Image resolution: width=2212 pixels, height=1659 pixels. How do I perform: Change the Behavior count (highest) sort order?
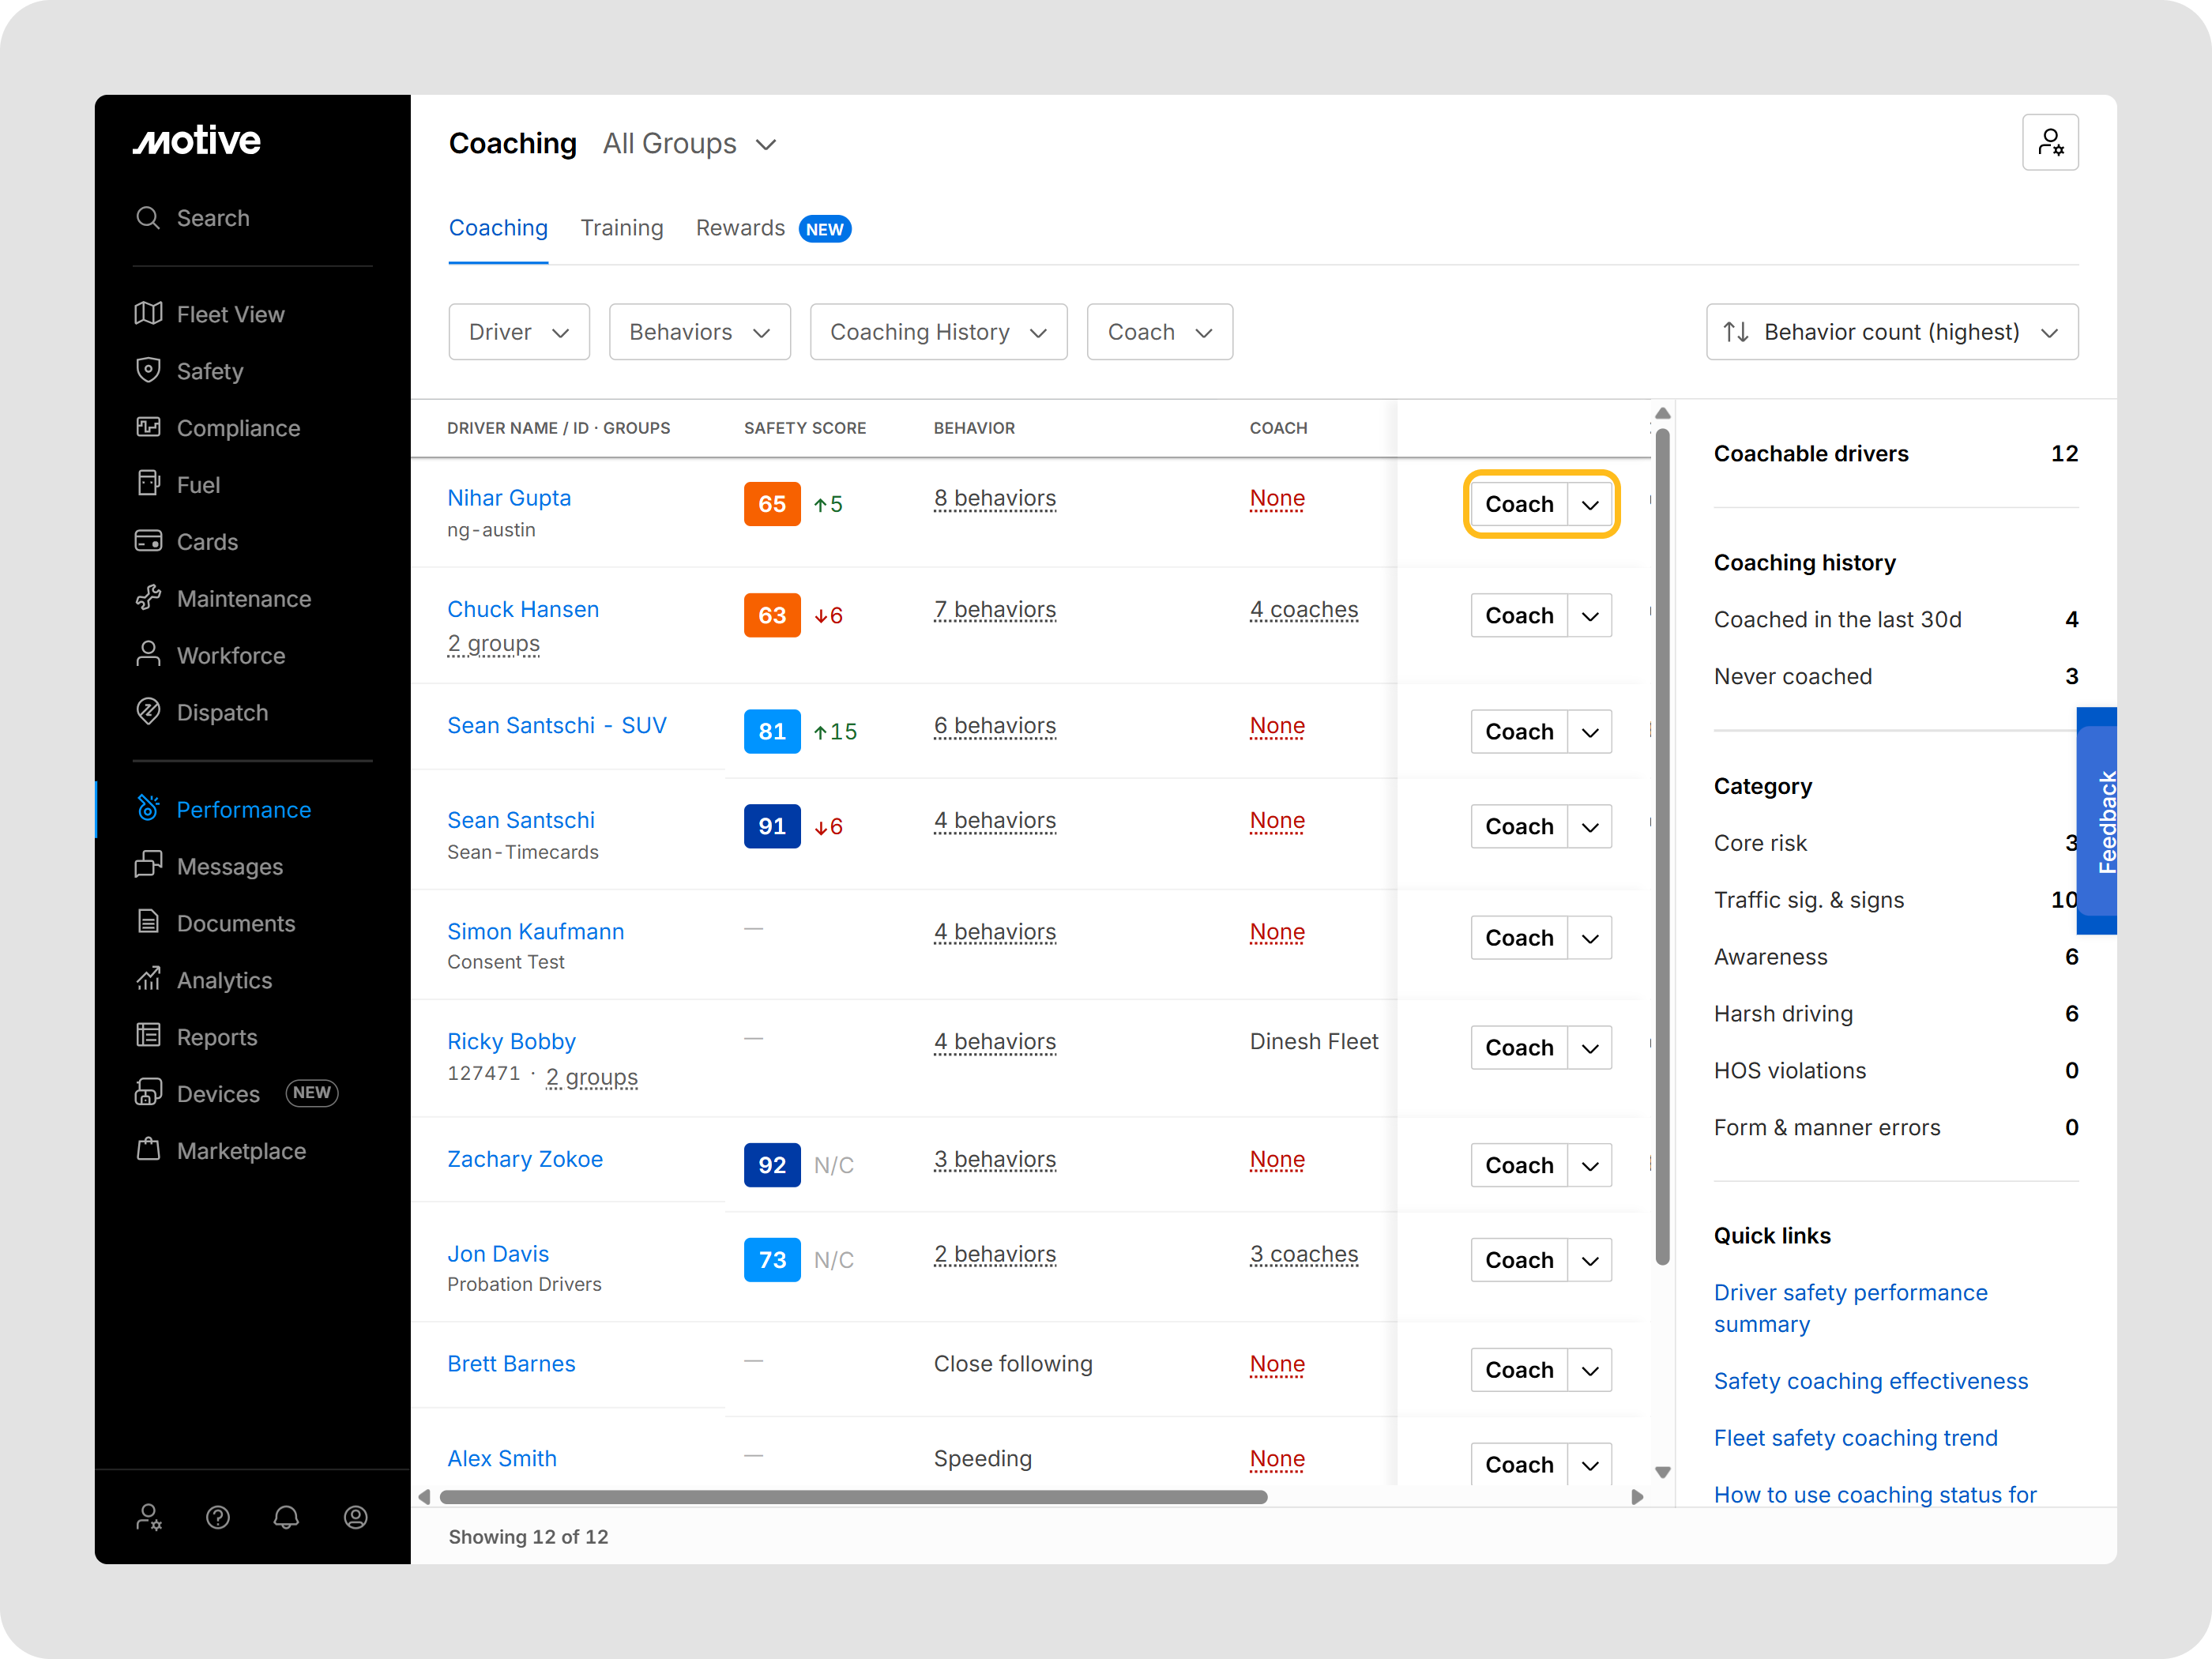click(1891, 332)
